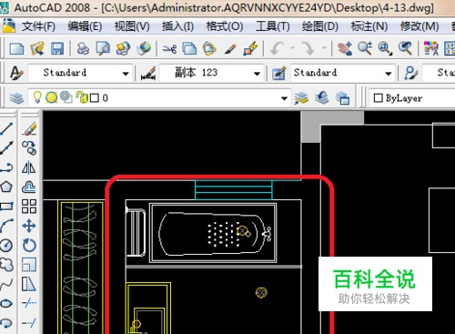Click layer 0 color swatch
The width and height of the screenshot is (455, 334).
[95, 98]
